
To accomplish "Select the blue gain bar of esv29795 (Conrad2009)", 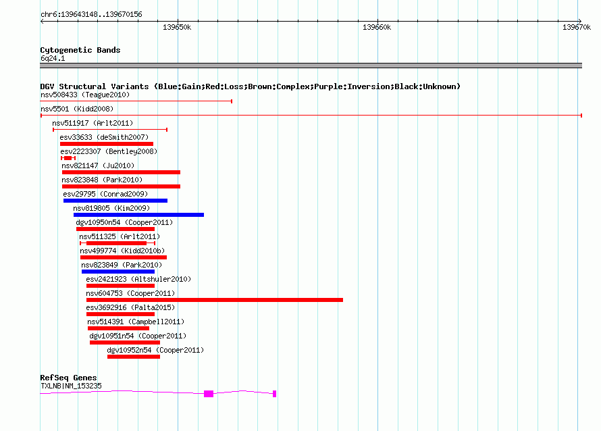I will (x=115, y=201).
